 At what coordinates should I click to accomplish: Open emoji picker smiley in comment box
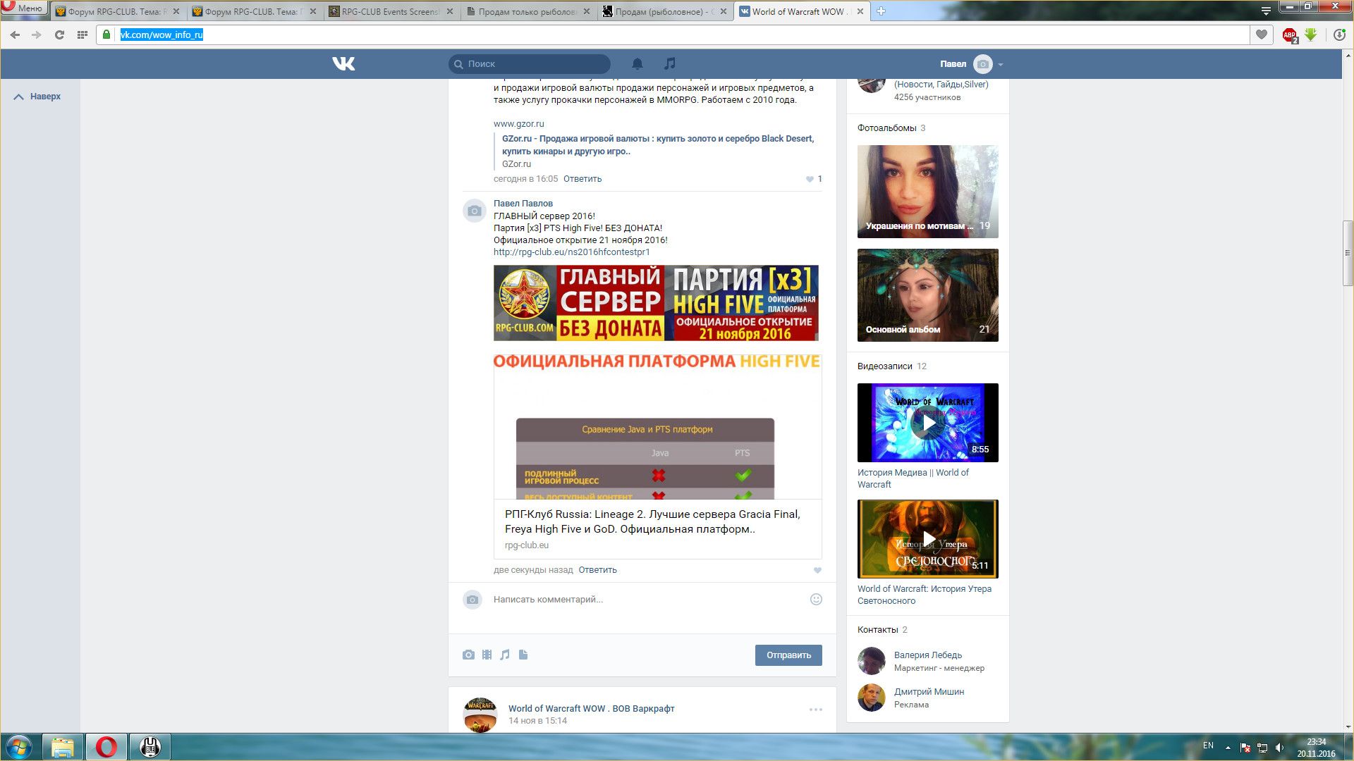[816, 600]
